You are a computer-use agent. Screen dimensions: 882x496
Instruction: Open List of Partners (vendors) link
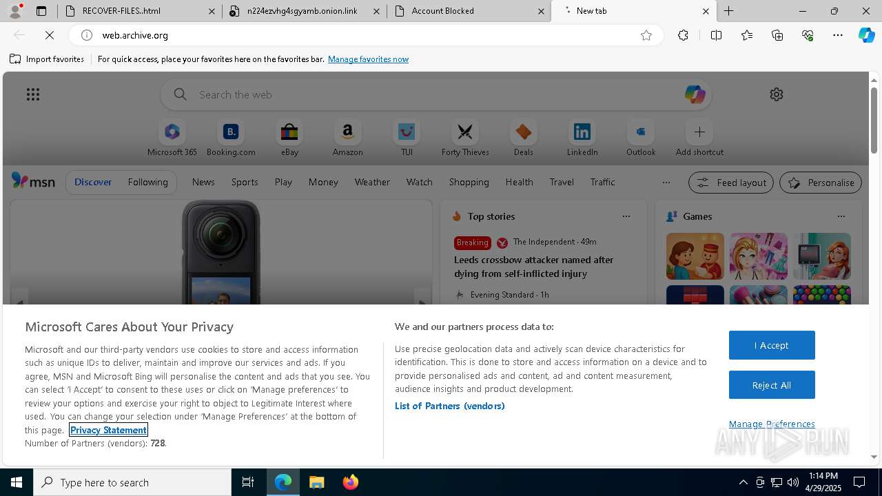point(449,406)
